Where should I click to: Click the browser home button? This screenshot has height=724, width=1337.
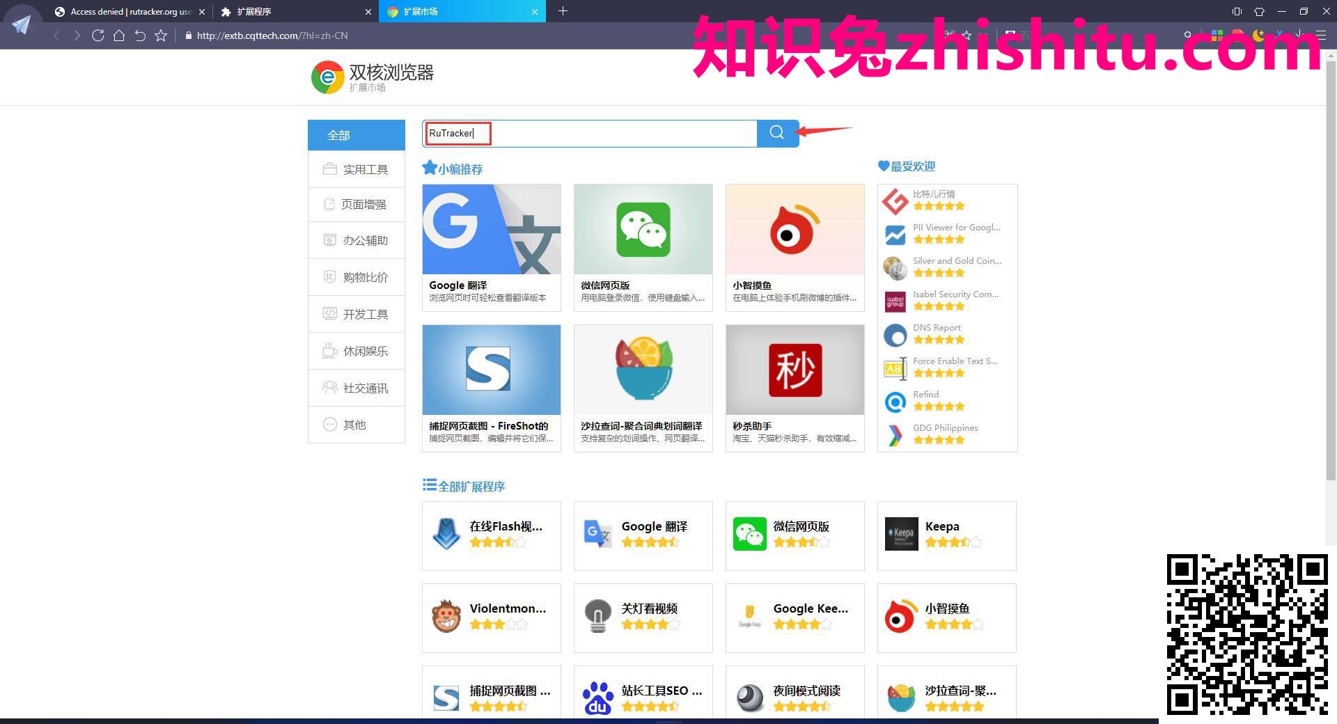click(x=119, y=36)
